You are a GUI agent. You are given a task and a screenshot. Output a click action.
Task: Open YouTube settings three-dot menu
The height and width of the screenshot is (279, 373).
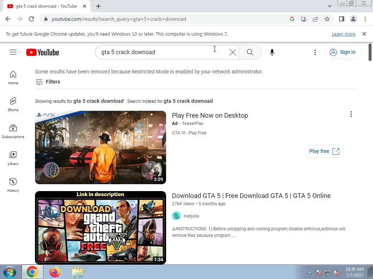coord(315,52)
